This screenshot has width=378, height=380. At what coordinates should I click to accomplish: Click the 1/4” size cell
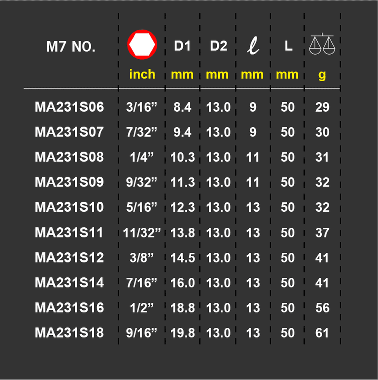142,157
